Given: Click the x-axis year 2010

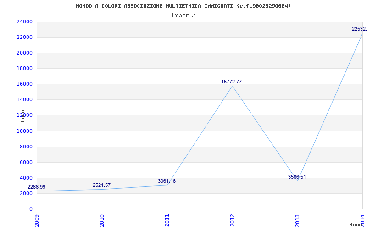Looking at the screenshot, I should [102, 220].
